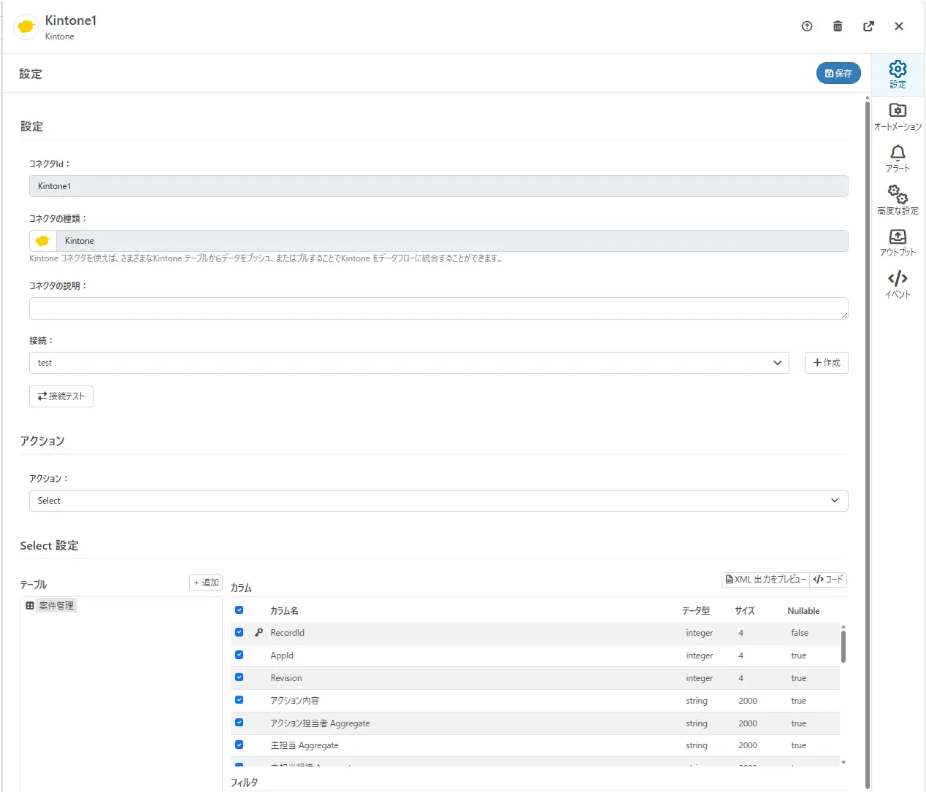Open connector in new window icon

(x=868, y=26)
